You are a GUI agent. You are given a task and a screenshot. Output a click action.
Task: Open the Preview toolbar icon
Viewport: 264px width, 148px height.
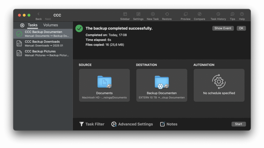pyautogui.click(x=186, y=14)
